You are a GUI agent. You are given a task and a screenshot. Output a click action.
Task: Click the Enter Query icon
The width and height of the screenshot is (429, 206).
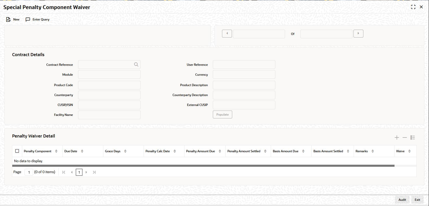[x=28, y=19]
